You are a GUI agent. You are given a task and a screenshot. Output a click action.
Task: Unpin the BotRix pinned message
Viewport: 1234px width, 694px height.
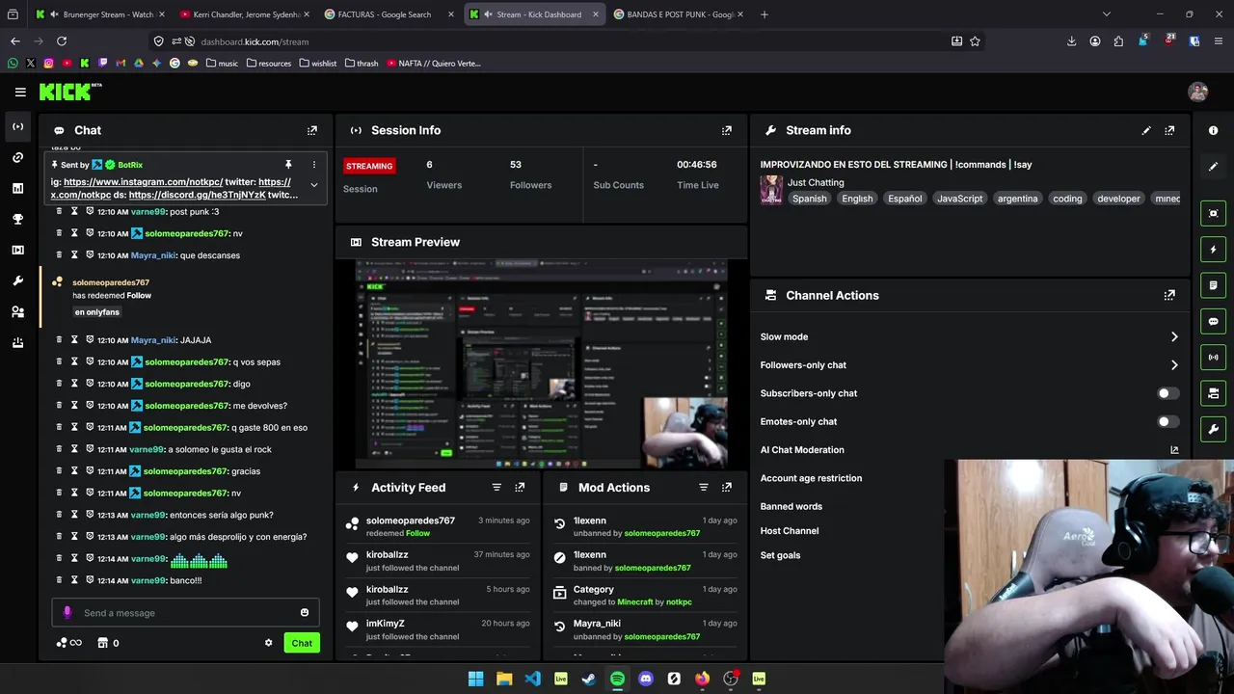coord(287,165)
